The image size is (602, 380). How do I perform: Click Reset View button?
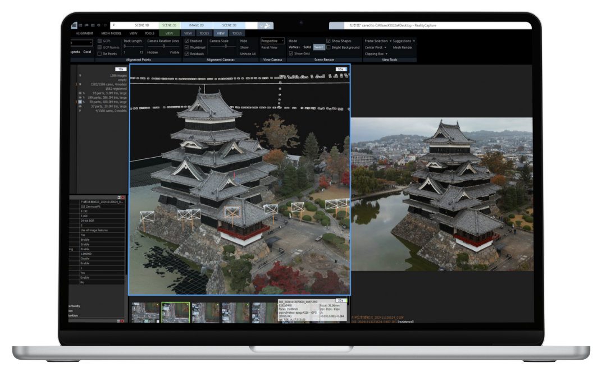pyautogui.click(x=269, y=48)
